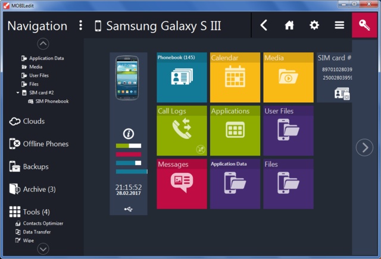Screen dimensions: 381x259
Task: Open the Call Logs tile
Action: pyautogui.click(x=182, y=131)
